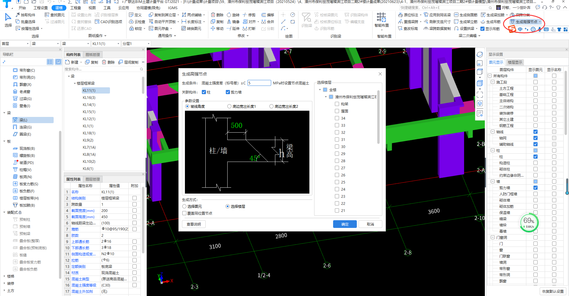Click the 查找图元 icon
Image resolution: width=569 pixels, height=296 pixels.
[x=47, y=15]
